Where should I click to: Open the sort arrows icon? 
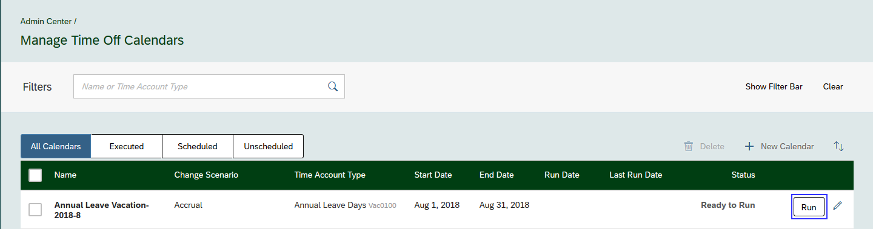pos(839,146)
